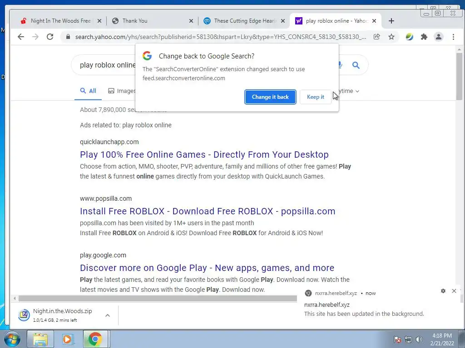Screen dimensions: 465x348
Task: Click the Chrome taskbar icon
Action: click(95, 339)
